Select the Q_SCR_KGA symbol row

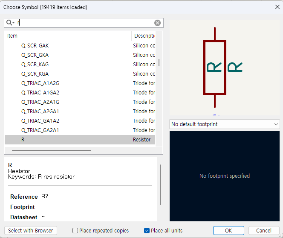tap(80, 74)
